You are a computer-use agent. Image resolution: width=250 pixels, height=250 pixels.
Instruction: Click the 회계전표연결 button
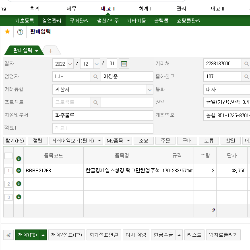click(104, 235)
